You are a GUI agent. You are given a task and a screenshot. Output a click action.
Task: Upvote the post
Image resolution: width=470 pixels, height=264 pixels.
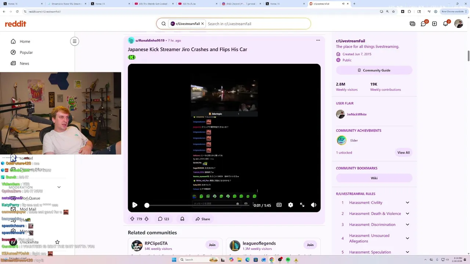[132, 219]
